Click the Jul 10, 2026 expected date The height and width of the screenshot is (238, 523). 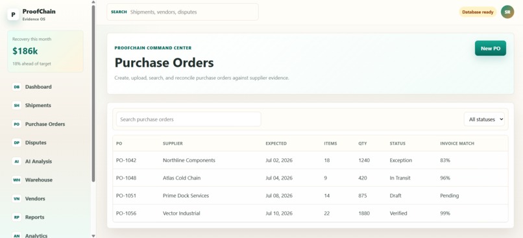coord(279,213)
